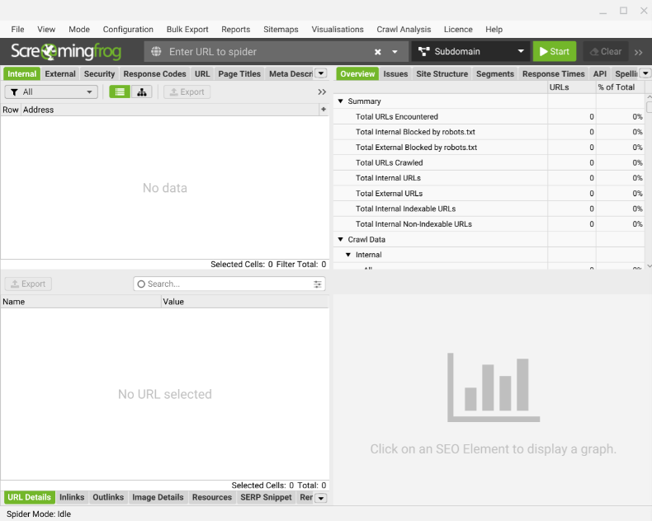
Task: Open the Image Details tab
Action: pyautogui.click(x=158, y=497)
